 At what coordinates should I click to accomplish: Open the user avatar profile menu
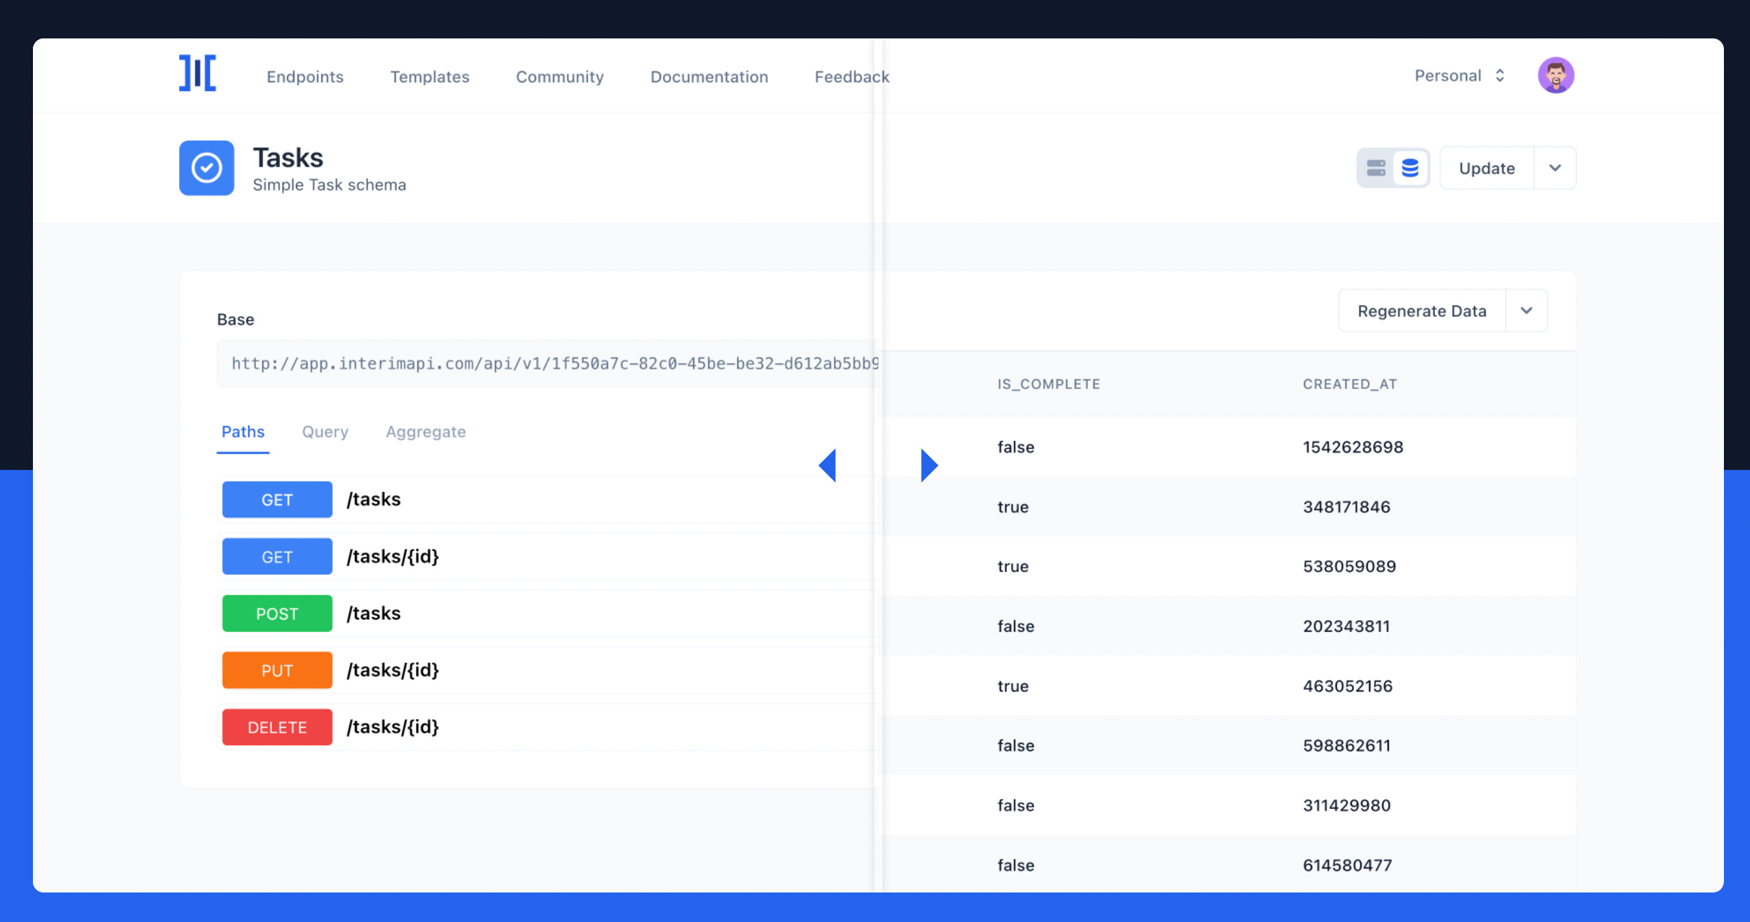pyautogui.click(x=1555, y=75)
